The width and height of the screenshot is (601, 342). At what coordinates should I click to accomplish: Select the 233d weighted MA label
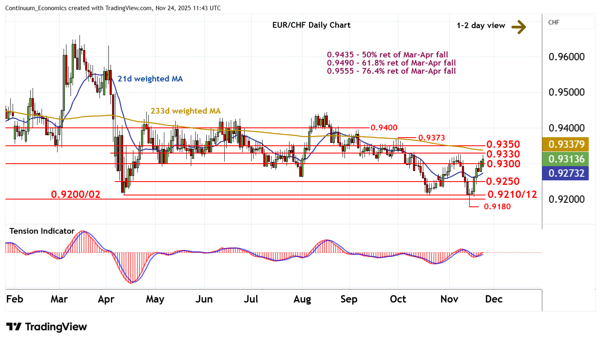coord(186,111)
